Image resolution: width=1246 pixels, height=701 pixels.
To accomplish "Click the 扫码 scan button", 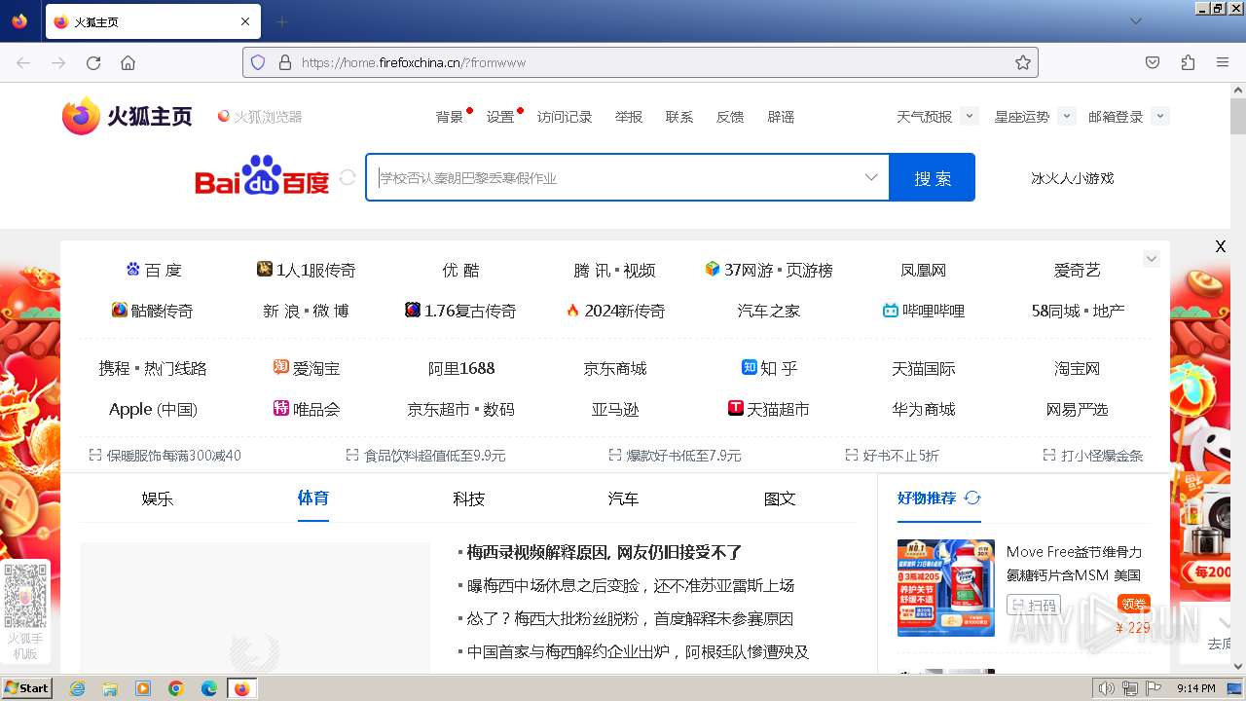I will 1034,605.
